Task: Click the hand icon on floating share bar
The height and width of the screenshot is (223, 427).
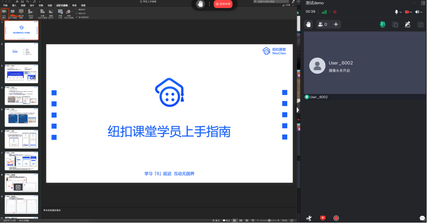Action: click(200, 4)
